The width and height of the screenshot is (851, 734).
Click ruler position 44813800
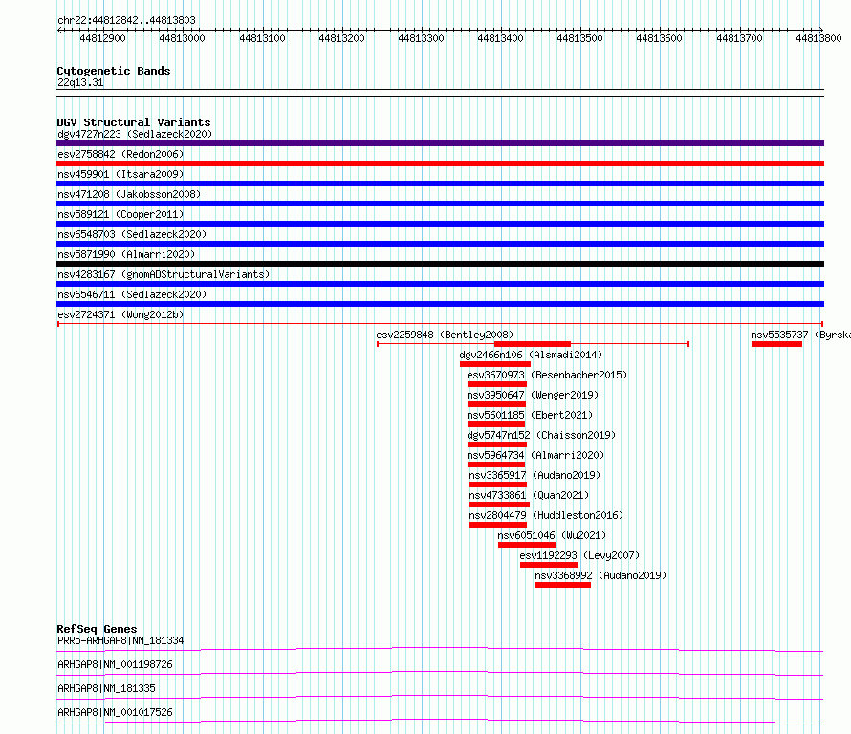[818, 38]
